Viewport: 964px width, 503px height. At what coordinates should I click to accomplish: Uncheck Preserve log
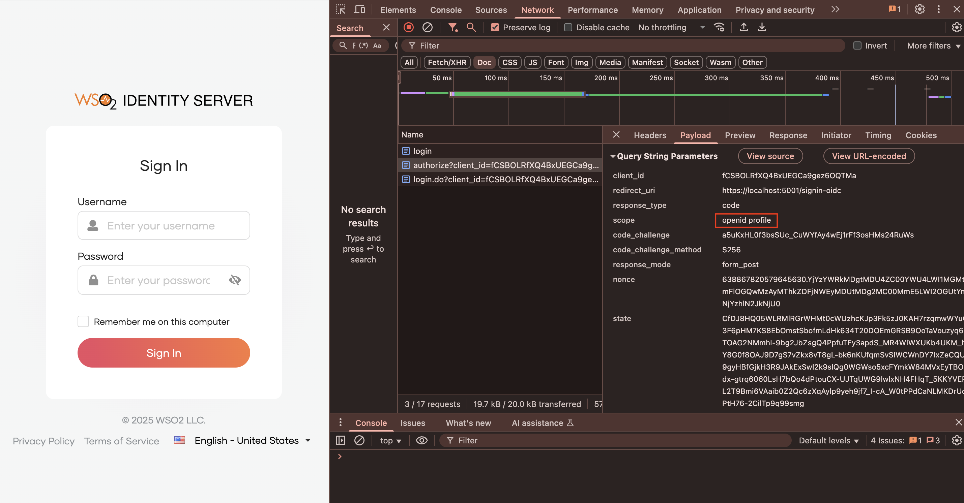495,27
